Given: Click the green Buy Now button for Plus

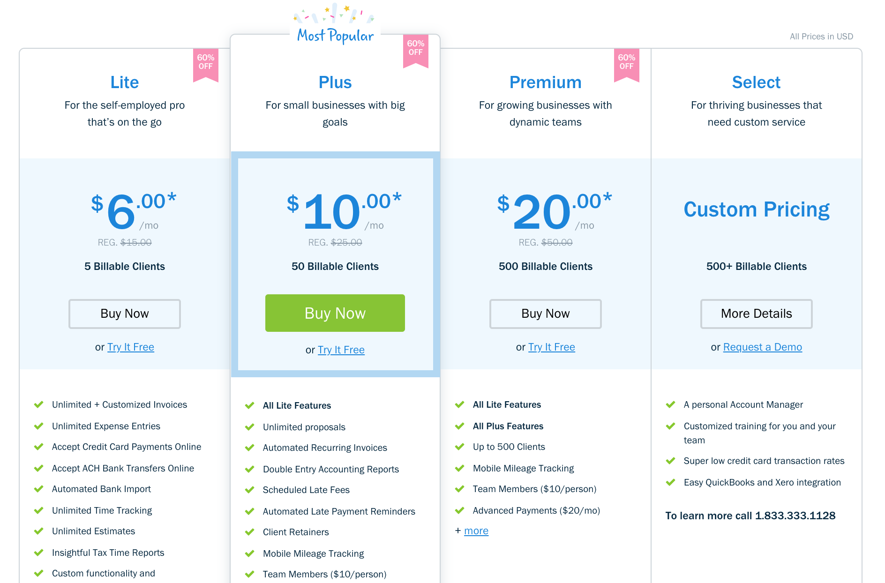Looking at the screenshot, I should point(335,313).
